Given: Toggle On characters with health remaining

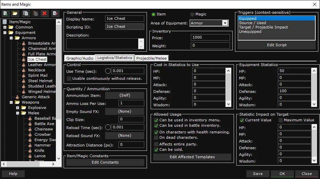Looking at the screenshot, I should (156, 132).
